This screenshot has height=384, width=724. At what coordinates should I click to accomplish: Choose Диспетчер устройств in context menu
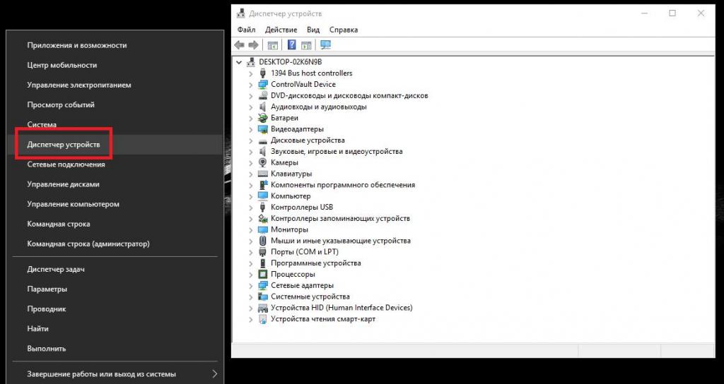(64, 145)
